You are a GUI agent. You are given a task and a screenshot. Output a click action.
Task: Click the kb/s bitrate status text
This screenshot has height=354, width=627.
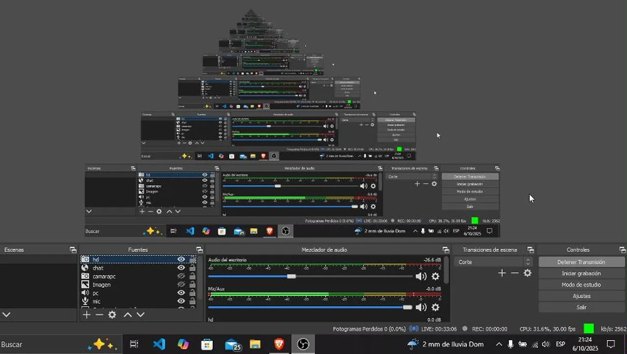click(613, 329)
